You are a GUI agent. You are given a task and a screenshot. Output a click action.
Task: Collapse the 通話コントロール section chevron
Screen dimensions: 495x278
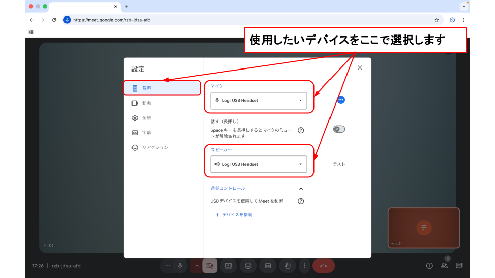point(301,189)
